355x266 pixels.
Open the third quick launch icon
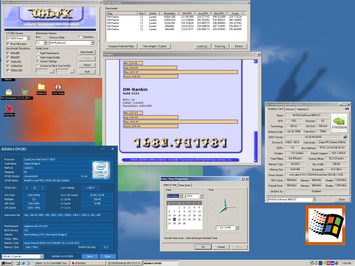point(28,263)
